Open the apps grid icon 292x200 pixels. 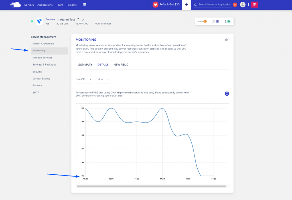[x=84, y=5]
